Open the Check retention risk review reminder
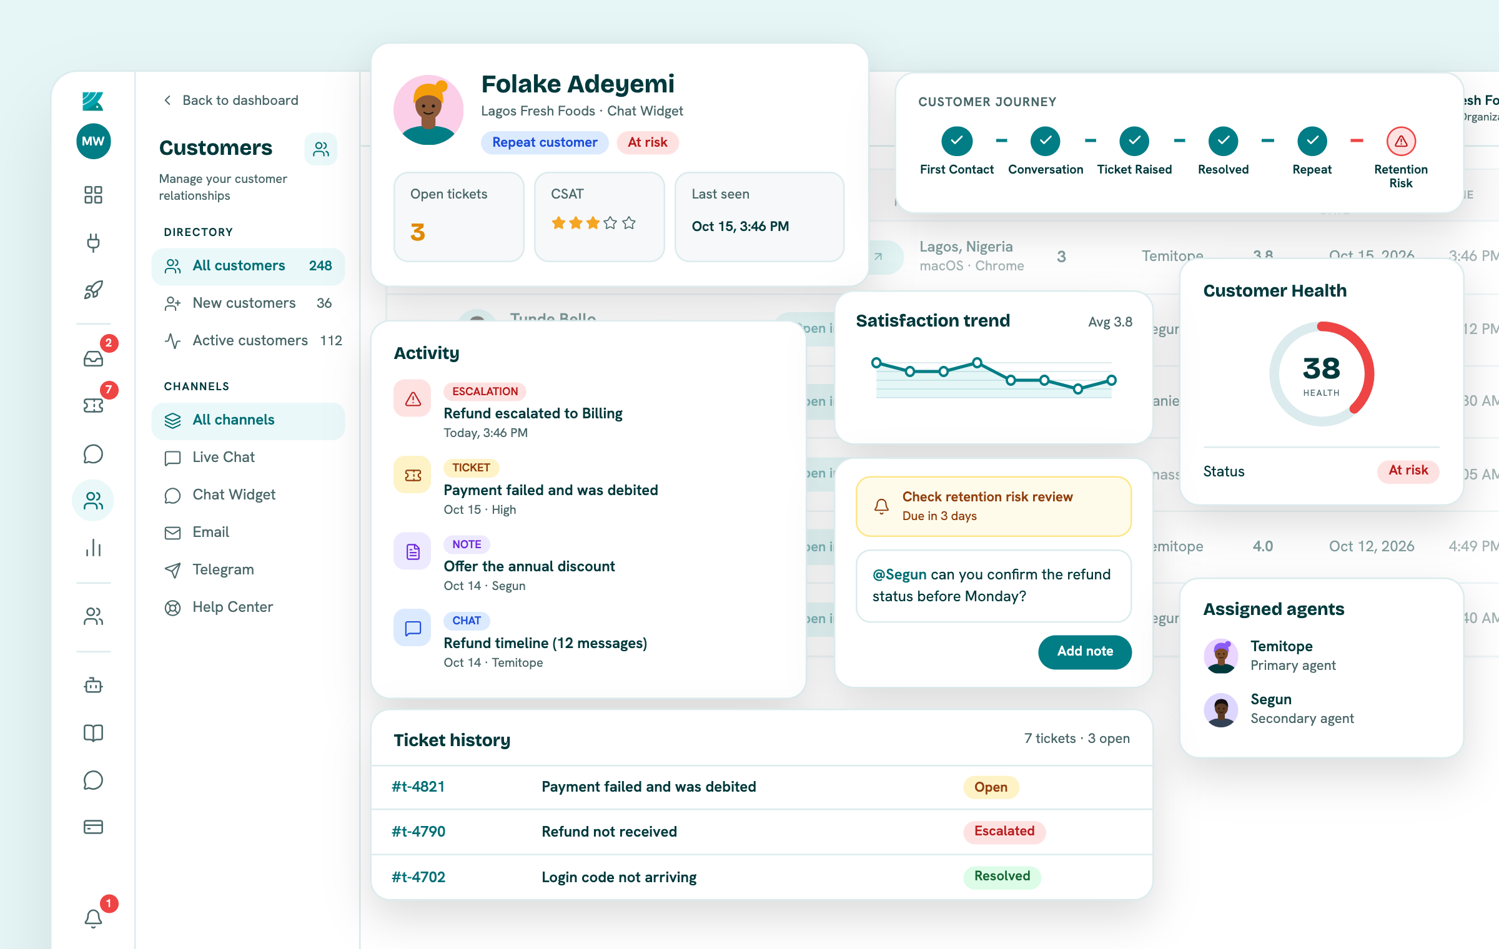Screen dimensions: 1499x949 point(993,506)
